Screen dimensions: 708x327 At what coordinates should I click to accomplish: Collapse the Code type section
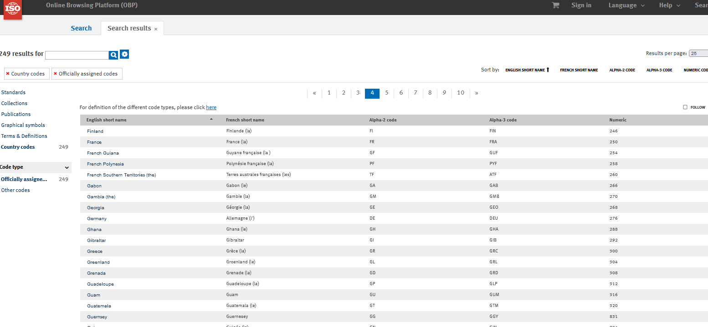tap(67, 167)
